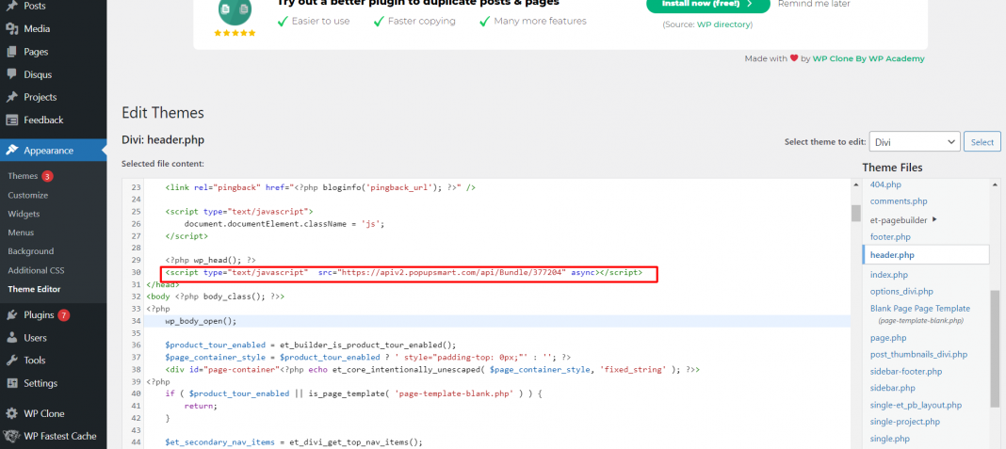Click the Remind me later link

pyautogui.click(x=814, y=4)
